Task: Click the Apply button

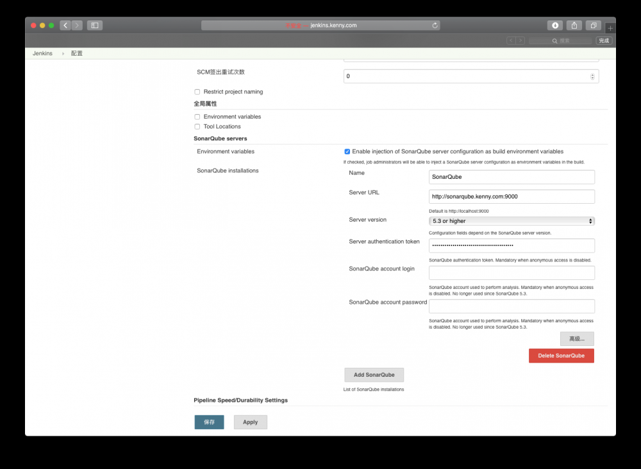Action: click(x=251, y=422)
